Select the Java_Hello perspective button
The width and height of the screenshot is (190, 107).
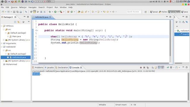[174, 12]
